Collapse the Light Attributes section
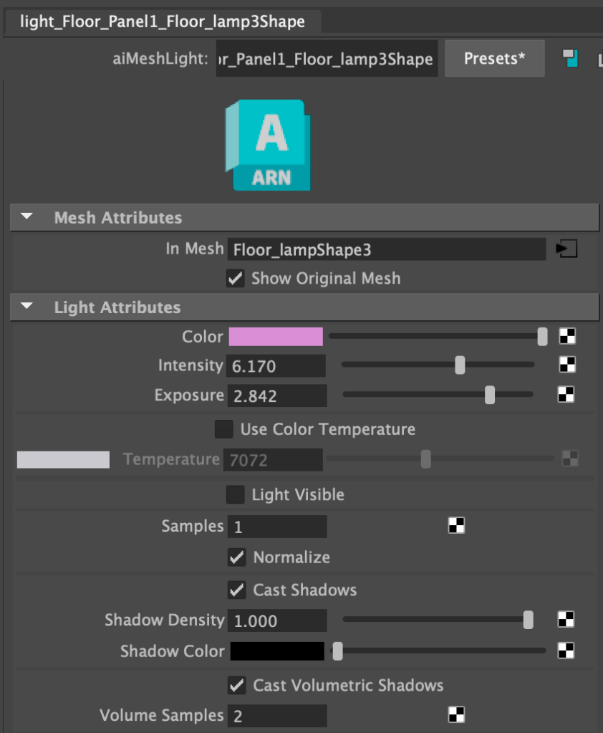The height and width of the screenshot is (733, 603). 27,307
